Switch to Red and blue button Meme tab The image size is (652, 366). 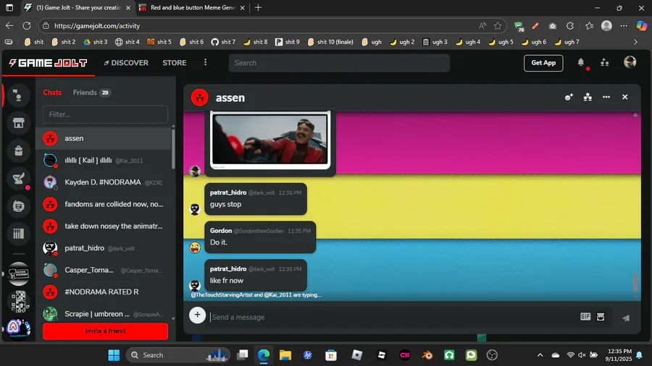(191, 7)
